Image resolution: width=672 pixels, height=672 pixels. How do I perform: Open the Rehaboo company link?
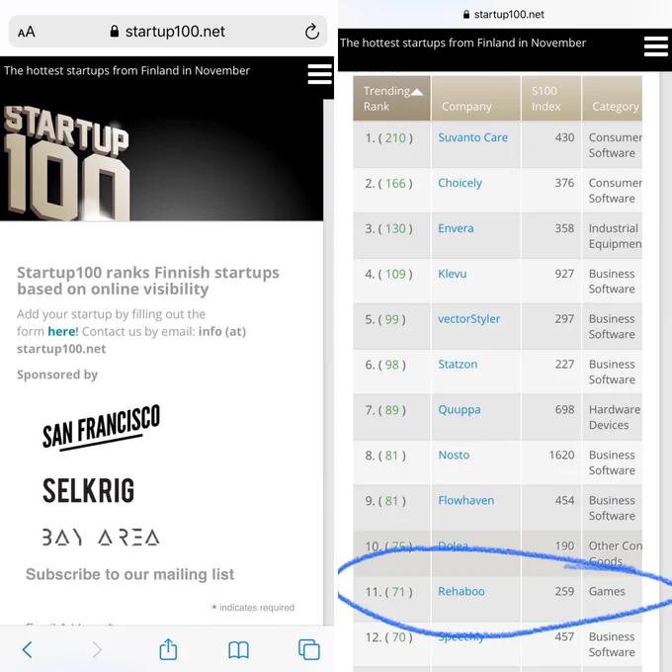pyautogui.click(x=462, y=591)
